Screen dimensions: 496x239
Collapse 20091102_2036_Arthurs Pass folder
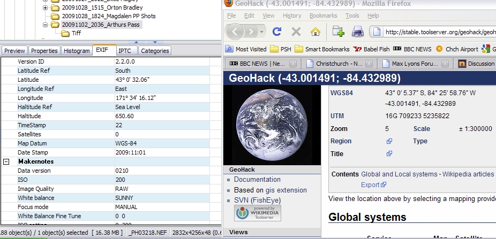point(45,25)
